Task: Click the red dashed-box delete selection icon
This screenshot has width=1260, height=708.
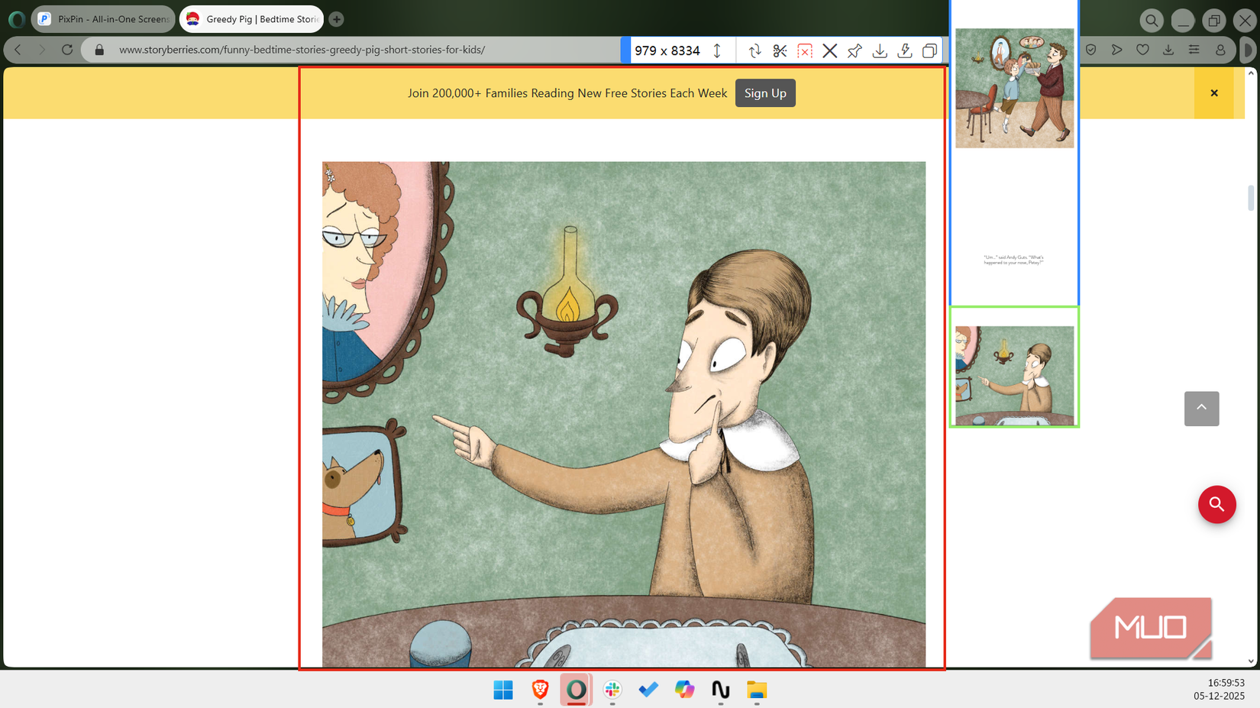Action: [x=805, y=50]
